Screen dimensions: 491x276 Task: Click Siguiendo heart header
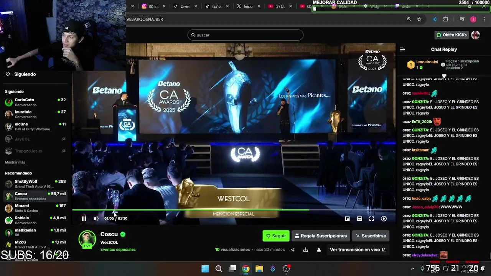21,74
